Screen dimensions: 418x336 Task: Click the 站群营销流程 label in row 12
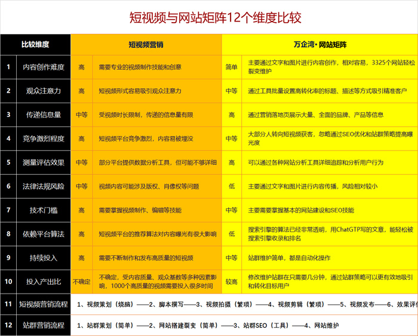pos(43,325)
